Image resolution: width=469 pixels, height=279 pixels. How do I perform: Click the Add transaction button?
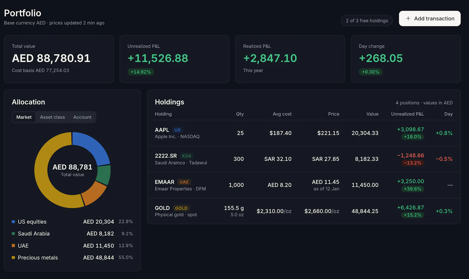430,18
